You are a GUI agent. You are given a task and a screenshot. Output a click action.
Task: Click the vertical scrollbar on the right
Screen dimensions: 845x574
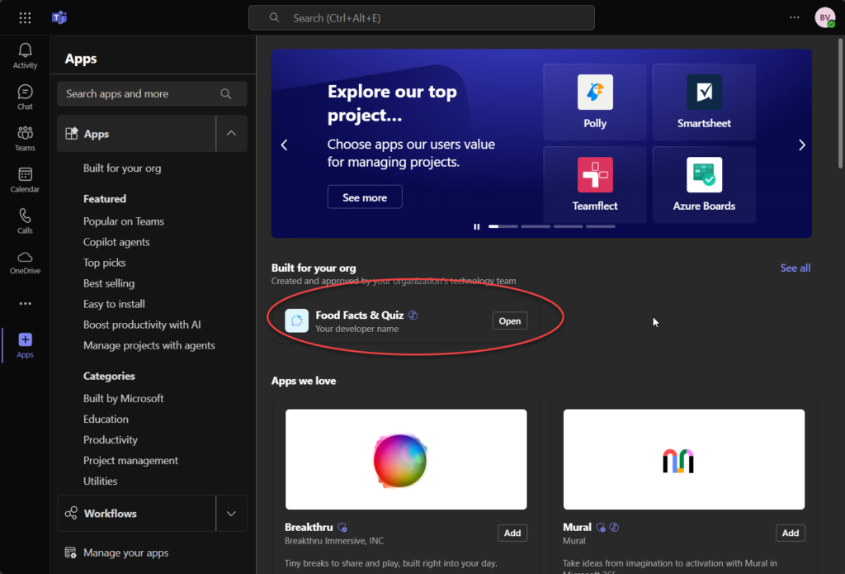pyautogui.click(x=841, y=103)
